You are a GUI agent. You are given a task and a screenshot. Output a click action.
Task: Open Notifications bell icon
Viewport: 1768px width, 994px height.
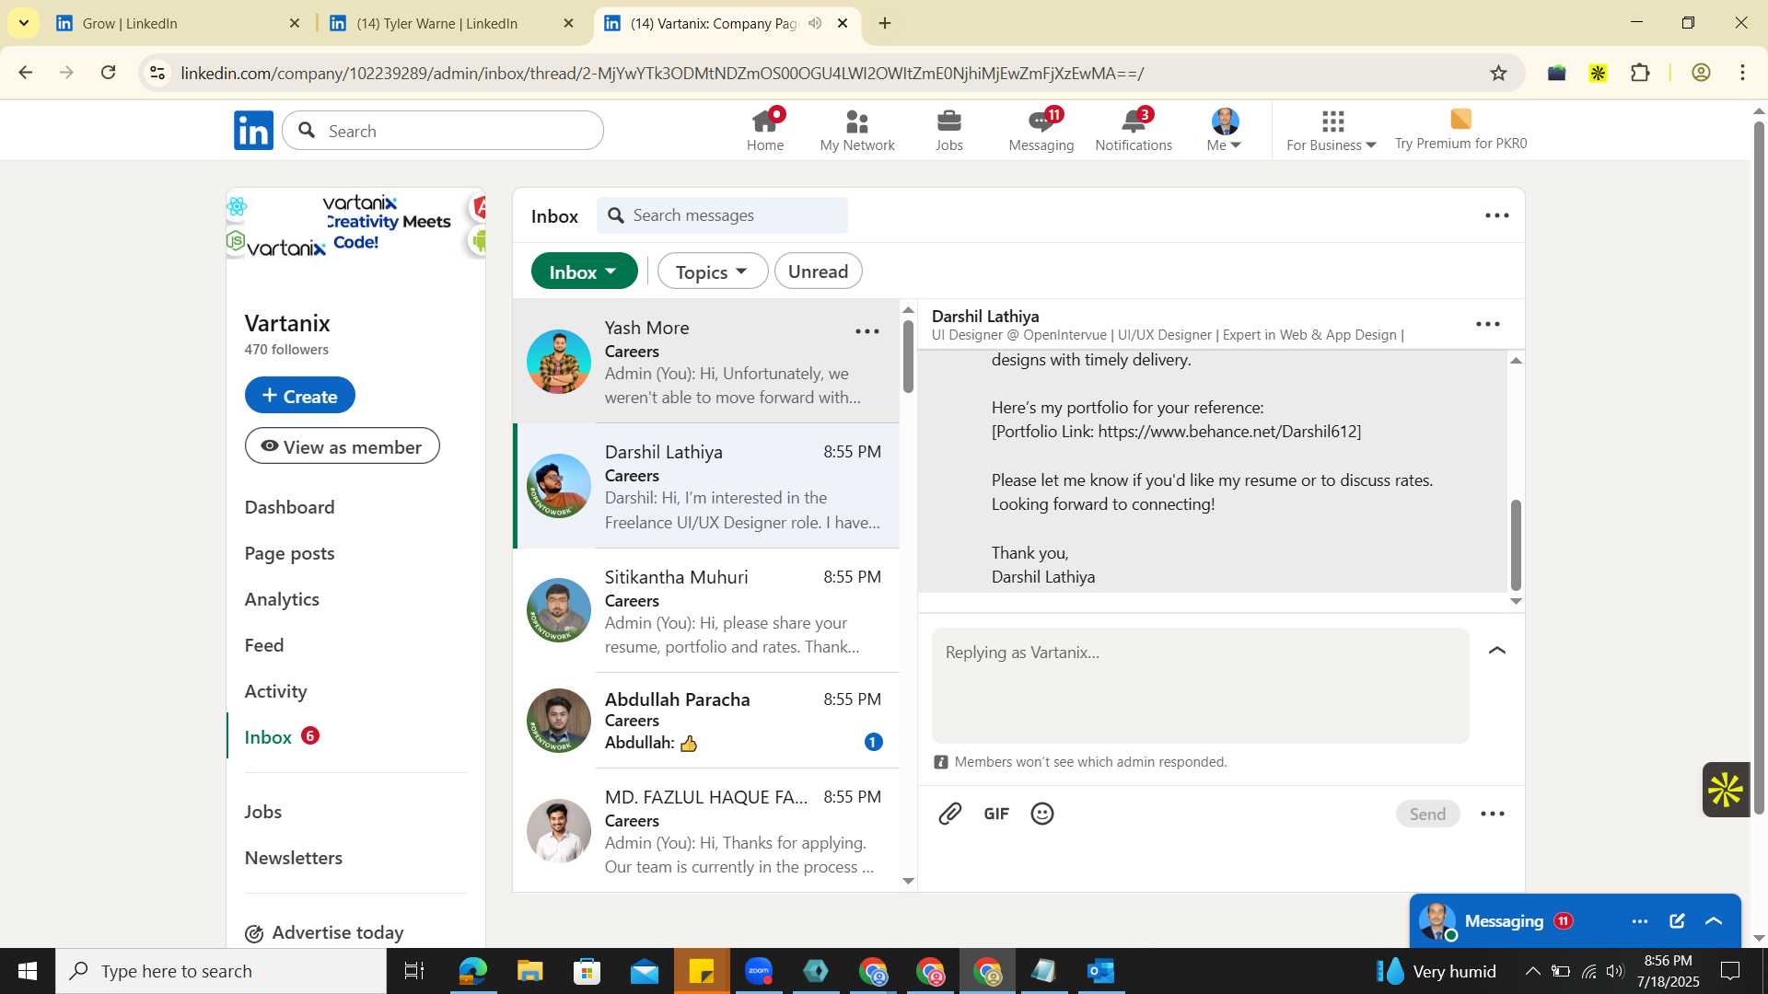point(1134,130)
